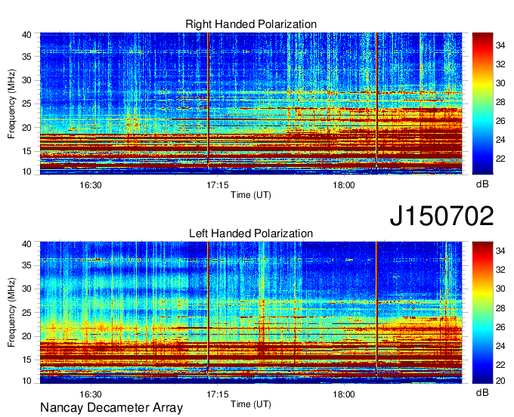Click the 28 dB label on upper color bar
Screen dimensions: 514x417
click(500, 102)
